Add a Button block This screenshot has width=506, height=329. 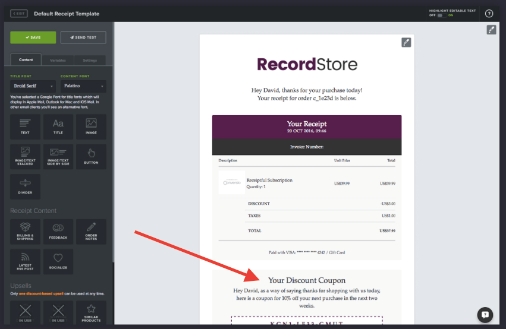91,157
